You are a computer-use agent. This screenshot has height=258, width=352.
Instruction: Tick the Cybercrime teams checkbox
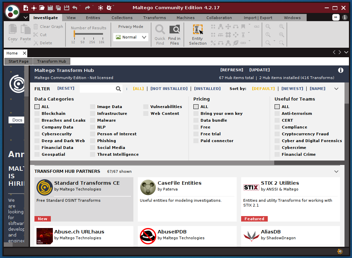click(277, 148)
